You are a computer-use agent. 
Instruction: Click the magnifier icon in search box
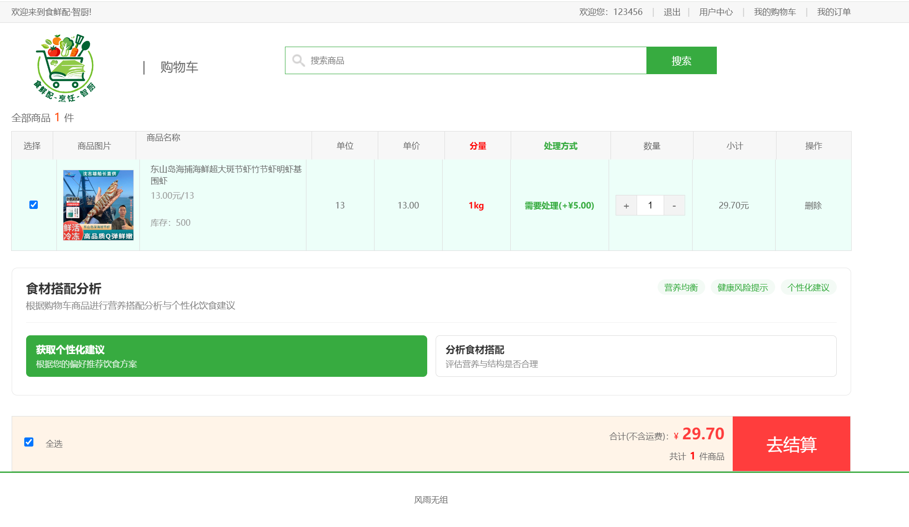click(298, 61)
